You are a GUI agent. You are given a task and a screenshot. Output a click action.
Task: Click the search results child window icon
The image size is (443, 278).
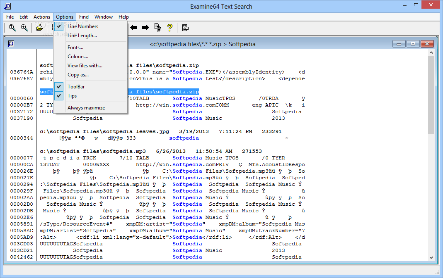11,44
